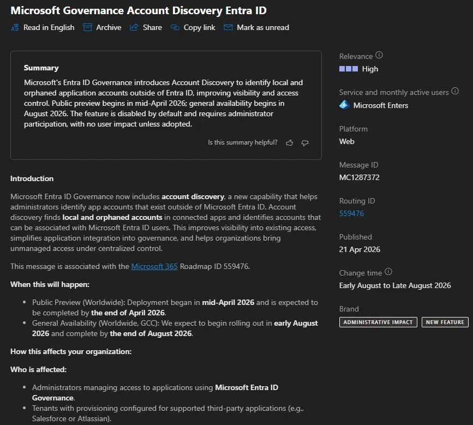
Task: Click the Share arrow icon
Action: point(134,27)
